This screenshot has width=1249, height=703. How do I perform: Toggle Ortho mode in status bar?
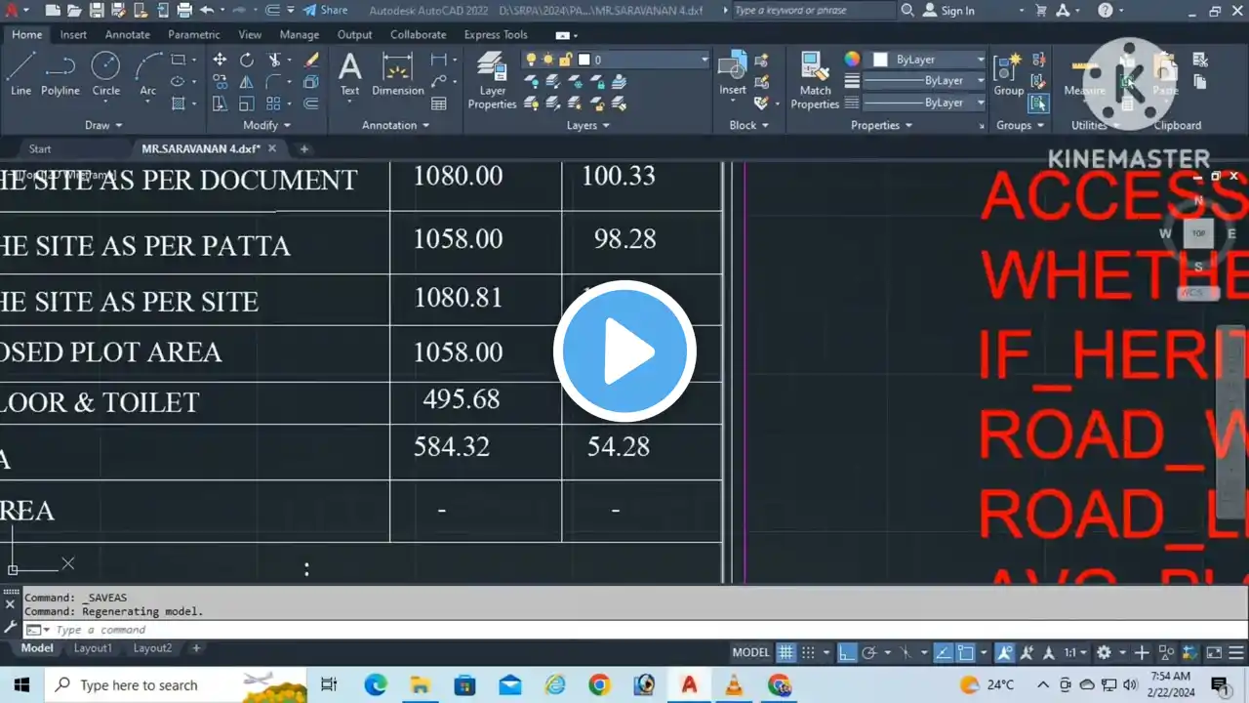click(x=847, y=652)
